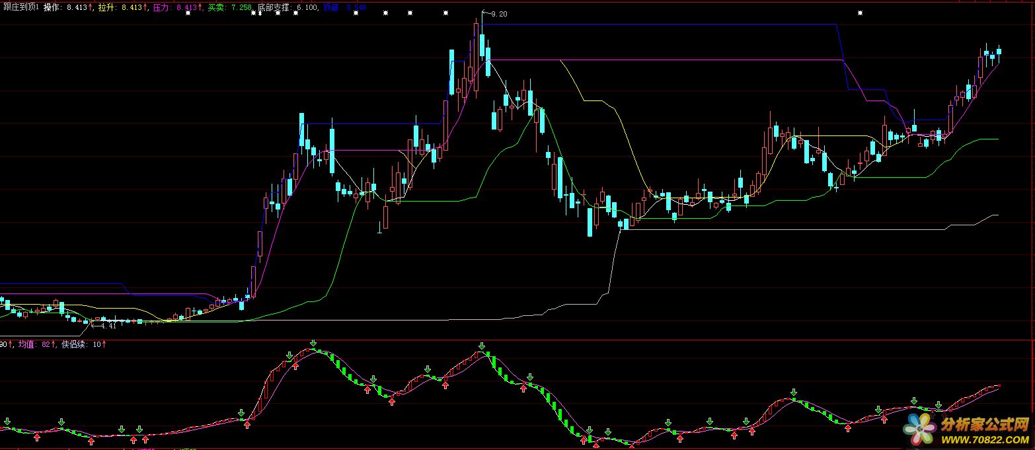The image size is (1035, 450).
Task: Click the blue 顶部: 8.546 label
Action: (x=344, y=7)
